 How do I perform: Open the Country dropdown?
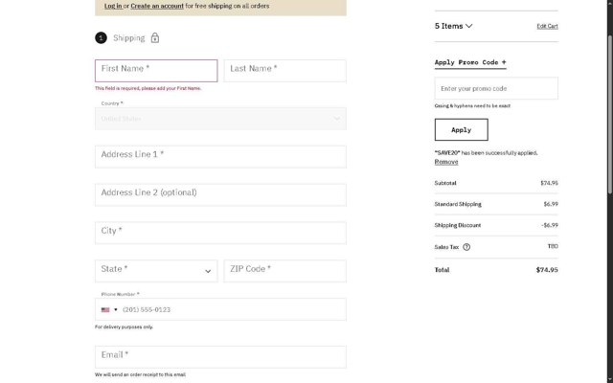click(x=220, y=119)
